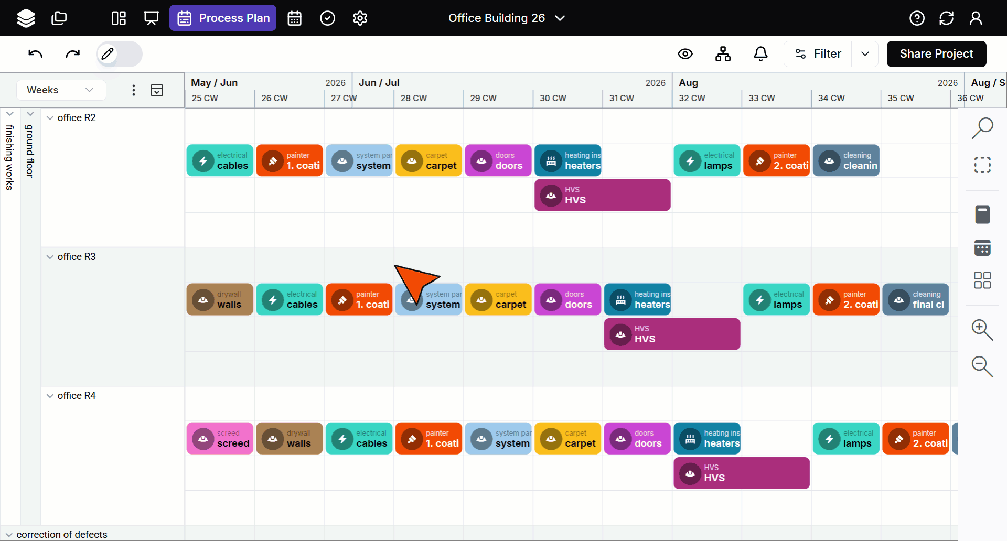Open the hierarchy structure icon
The height and width of the screenshot is (541, 1007).
(723, 54)
